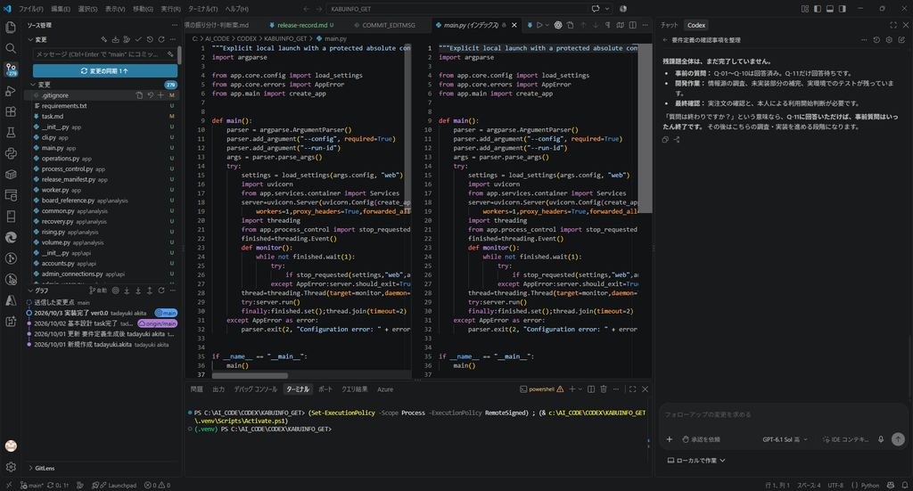Open 表示(V) menu
The image size is (913, 491).
[115, 9]
